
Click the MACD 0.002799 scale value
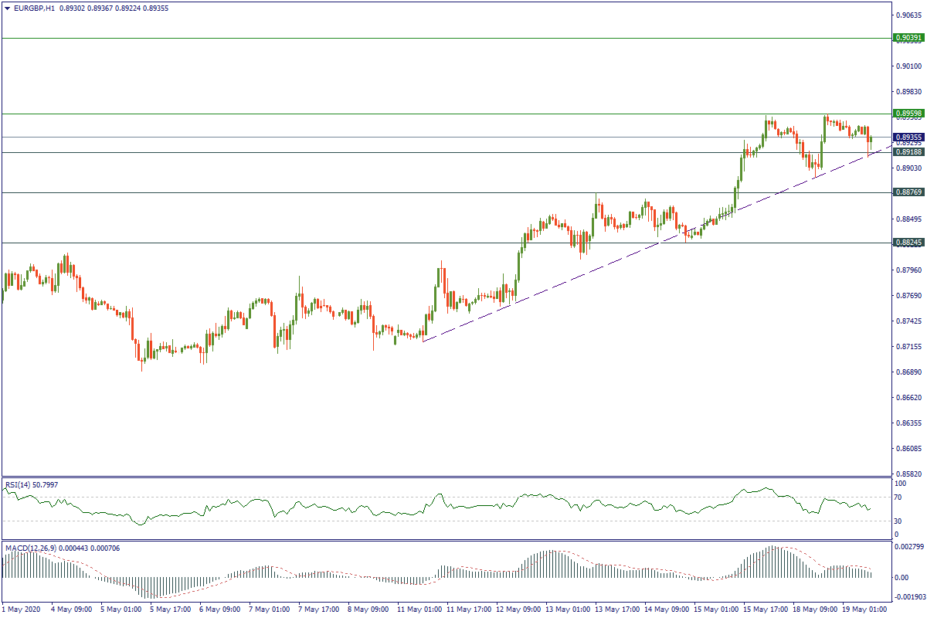pos(908,547)
